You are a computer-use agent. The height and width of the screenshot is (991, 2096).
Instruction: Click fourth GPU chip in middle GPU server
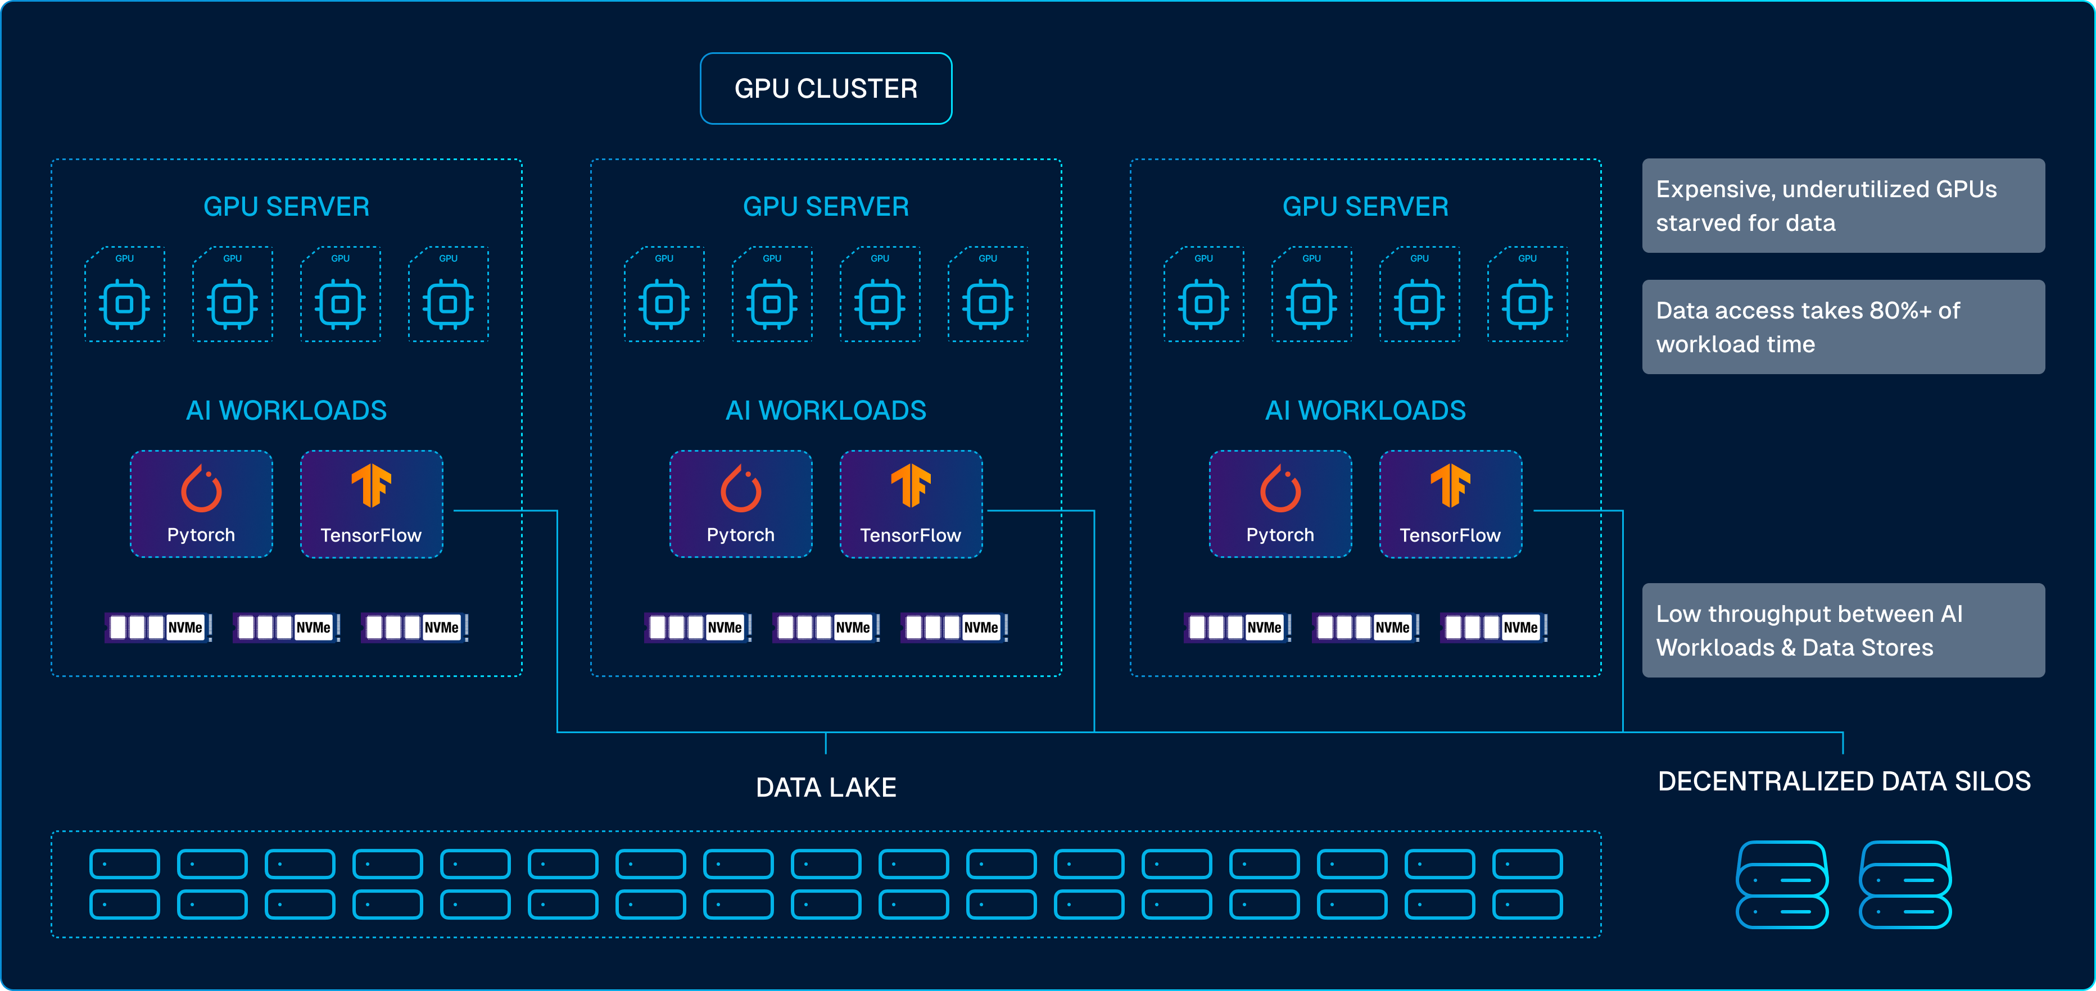pos(988,294)
